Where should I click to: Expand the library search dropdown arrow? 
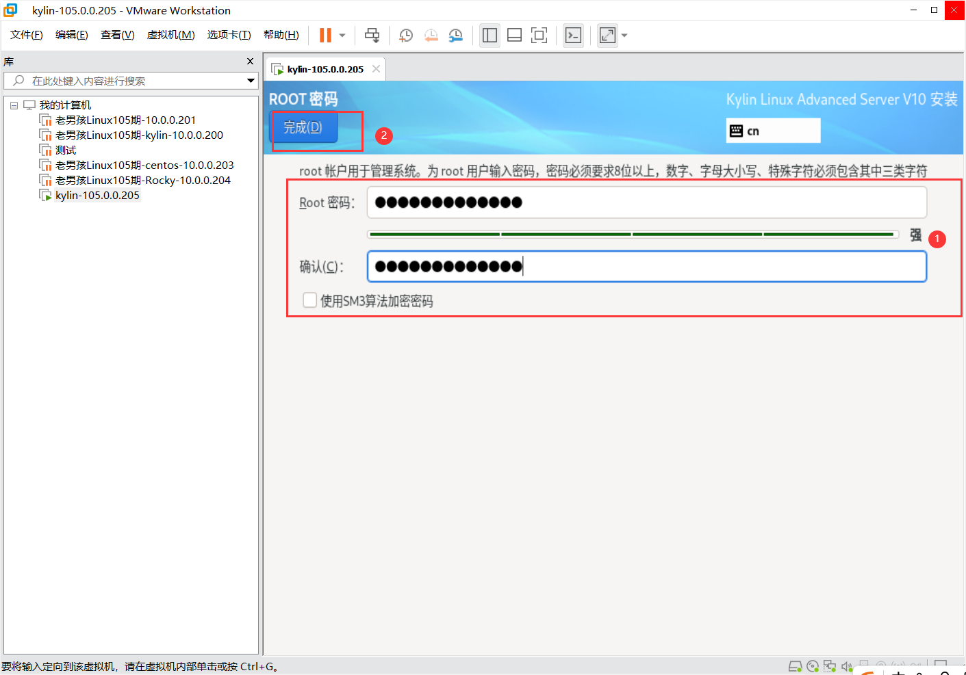[251, 81]
